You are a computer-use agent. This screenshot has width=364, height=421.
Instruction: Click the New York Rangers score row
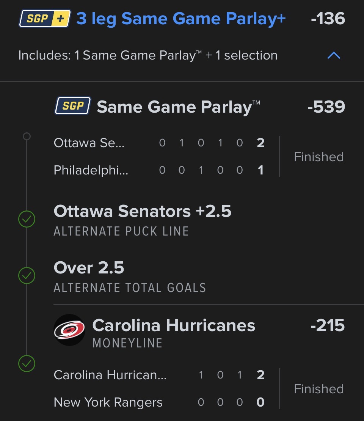tap(159, 402)
